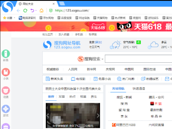Screen dimensions: 172x129
Task: Open sidebar 动漫 bear icon
Action: coord(6,91)
